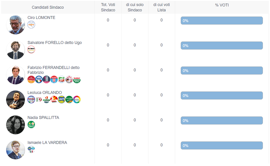Click Nadia Spallitta's black-and-white photo
270x166 pixels.
pos(16,125)
